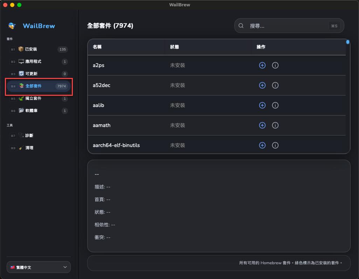Click the 搜尋 search input field

pyautogui.click(x=287, y=26)
